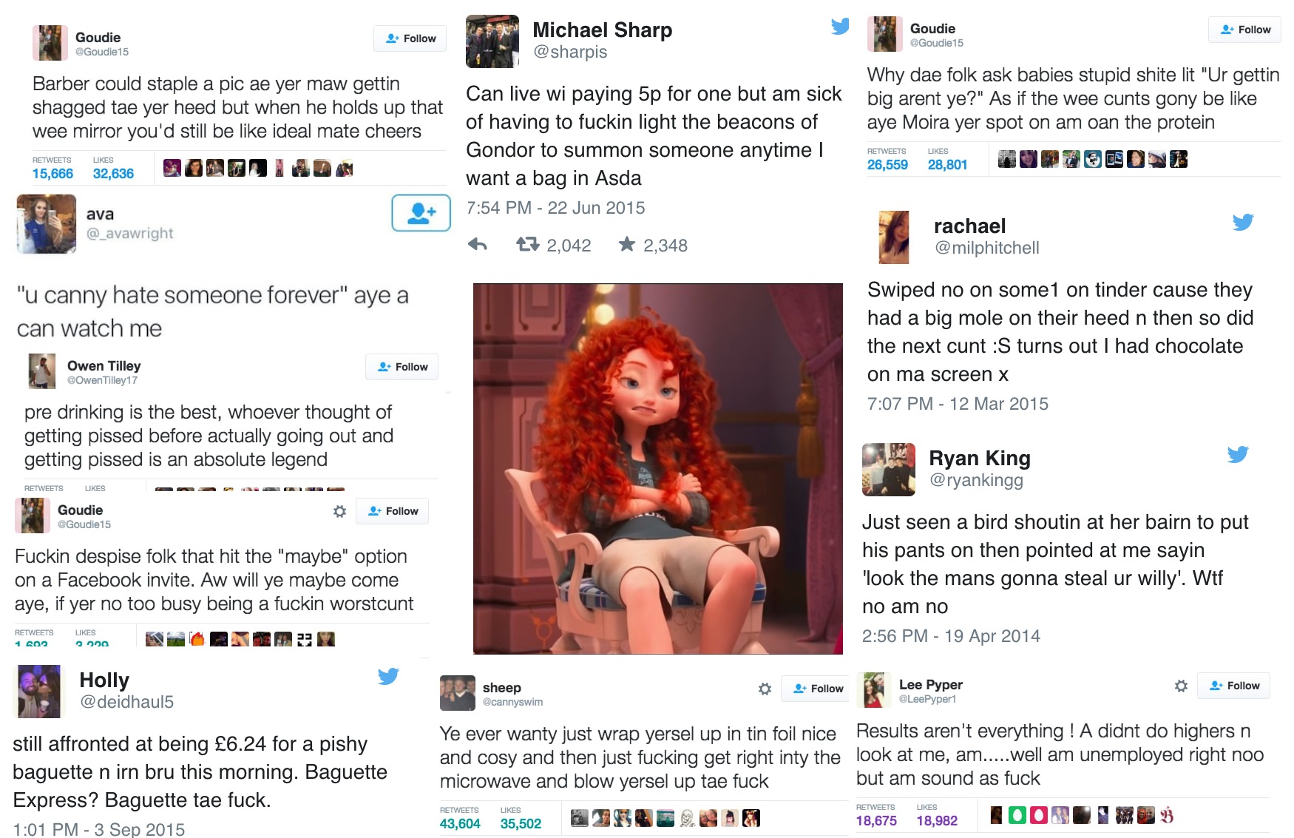Open the gear menu on sheep's tweet
The width and height of the screenshot is (1294, 838).
coord(765,689)
